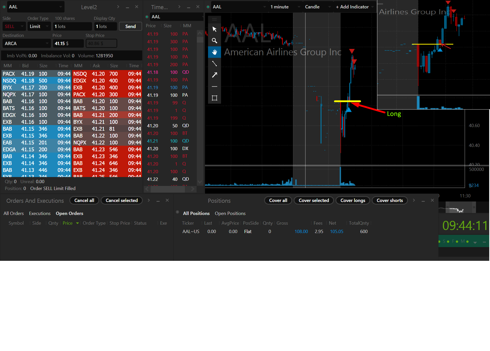This screenshot has height=351, width=490.
Task: Switch to the All Orders tab
Action: click(14, 213)
